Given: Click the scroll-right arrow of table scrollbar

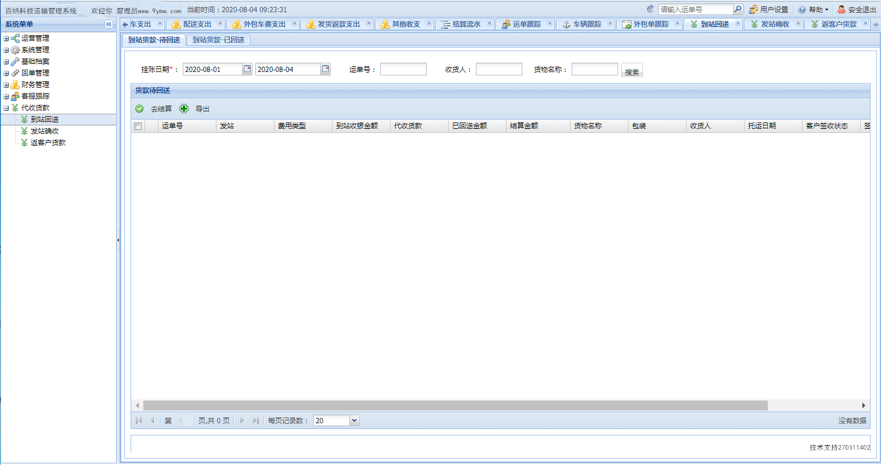Looking at the screenshot, I should tap(864, 405).
